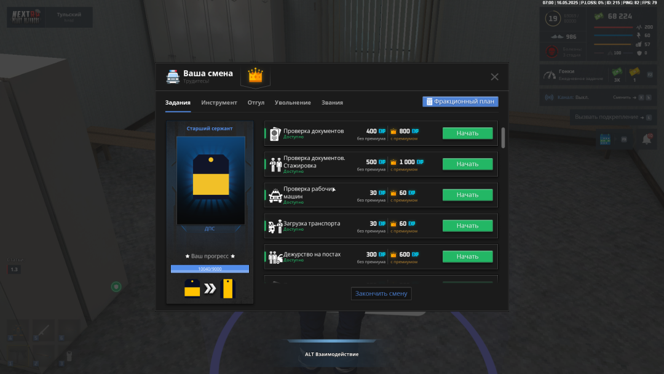Click the crown icon next to 800 EXP
Screen dimensions: 664x374
[x=393, y=132]
